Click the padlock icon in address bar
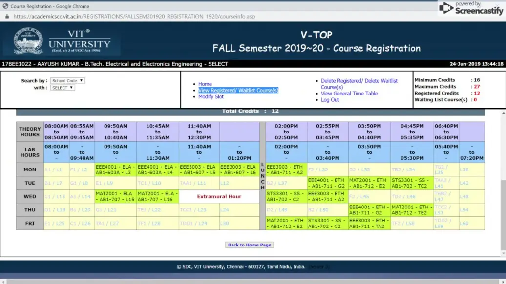Viewport: 506px width, 284px height. 7,16
